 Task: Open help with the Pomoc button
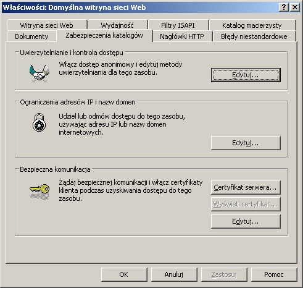tap(274, 274)
